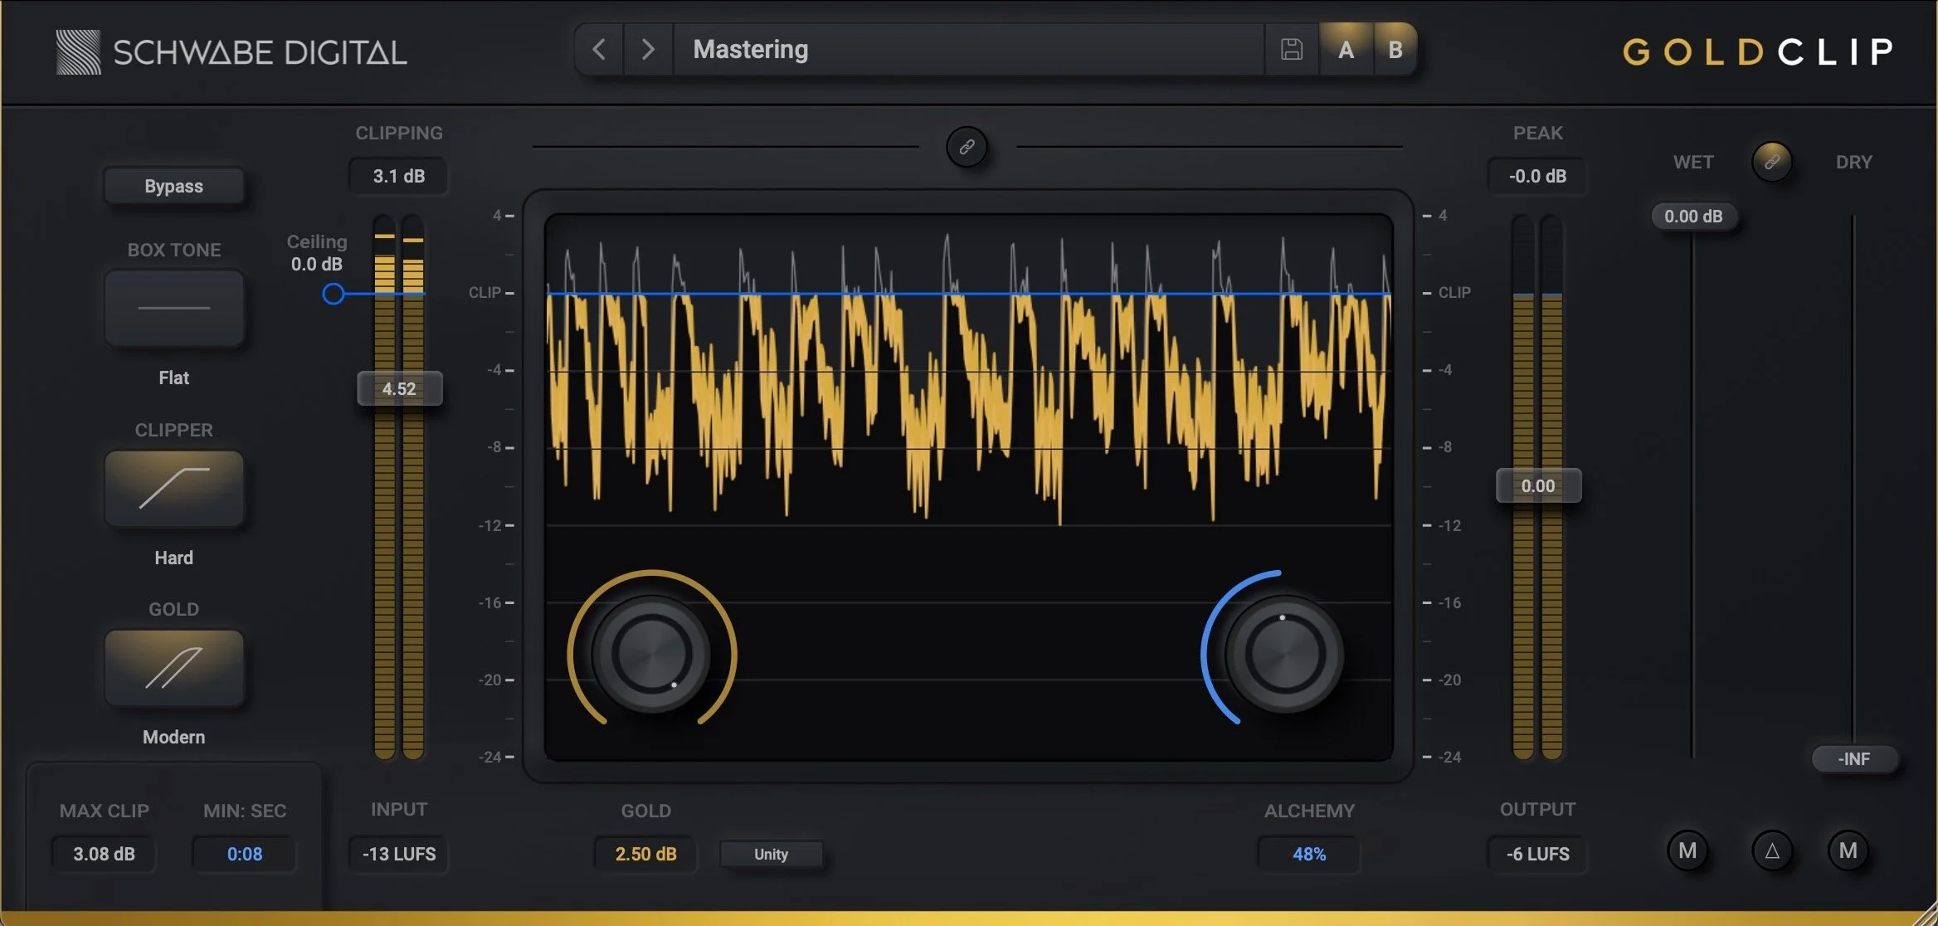Toggle the wet/dry link icon
Viewport: 1938px width, 926px height.
point(1771,162)
